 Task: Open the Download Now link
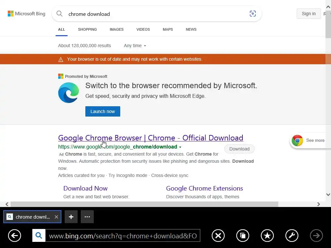coord(85,188)
